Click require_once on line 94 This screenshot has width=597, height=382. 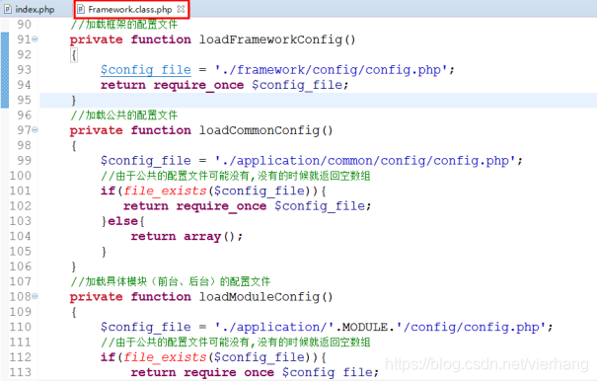[x=198, y=85]
